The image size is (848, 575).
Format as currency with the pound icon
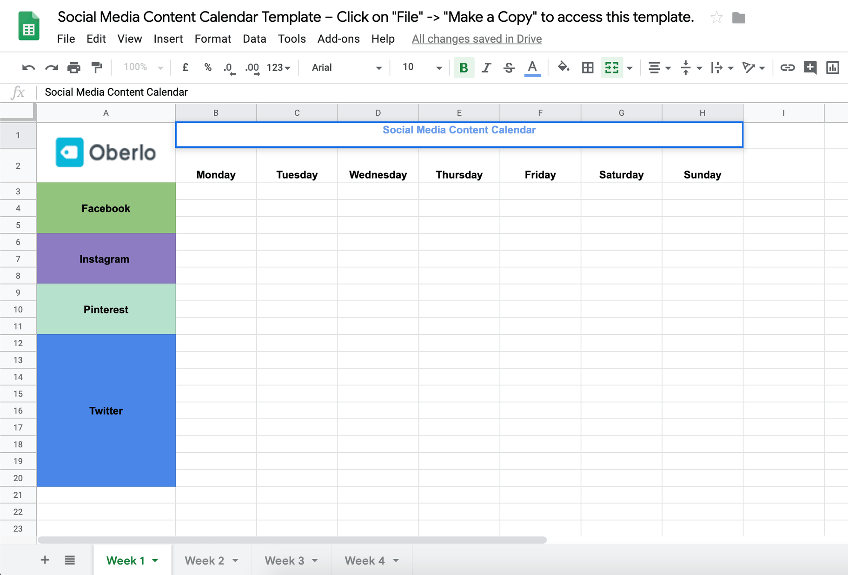[185, 67]
